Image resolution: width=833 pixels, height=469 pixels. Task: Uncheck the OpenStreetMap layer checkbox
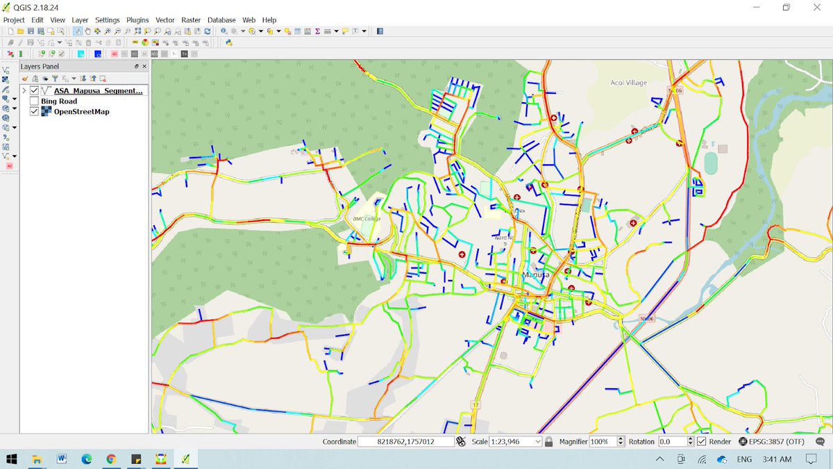tap(34, 111)
